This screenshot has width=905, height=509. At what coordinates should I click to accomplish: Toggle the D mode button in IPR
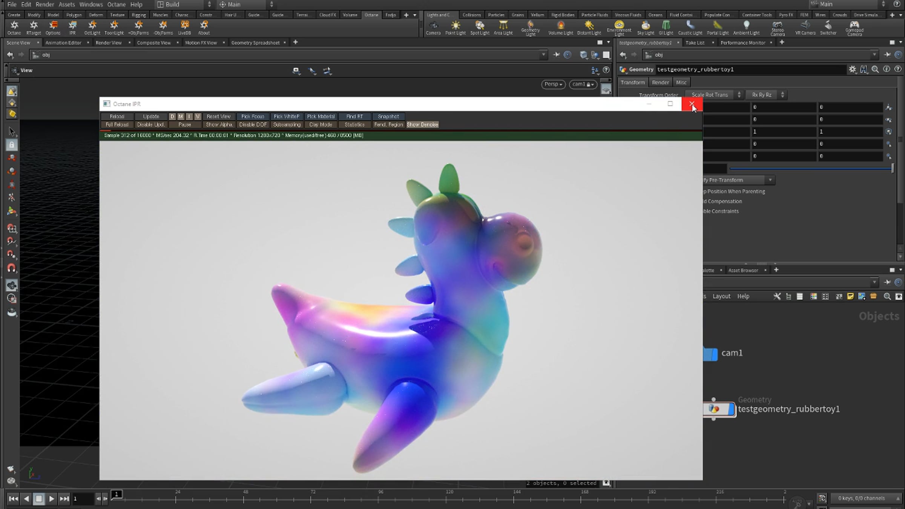(172, 117)
